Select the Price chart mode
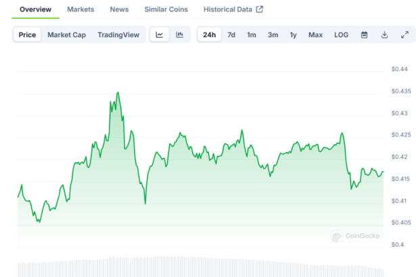Screen dimensions: 416x277 point(28,35)
